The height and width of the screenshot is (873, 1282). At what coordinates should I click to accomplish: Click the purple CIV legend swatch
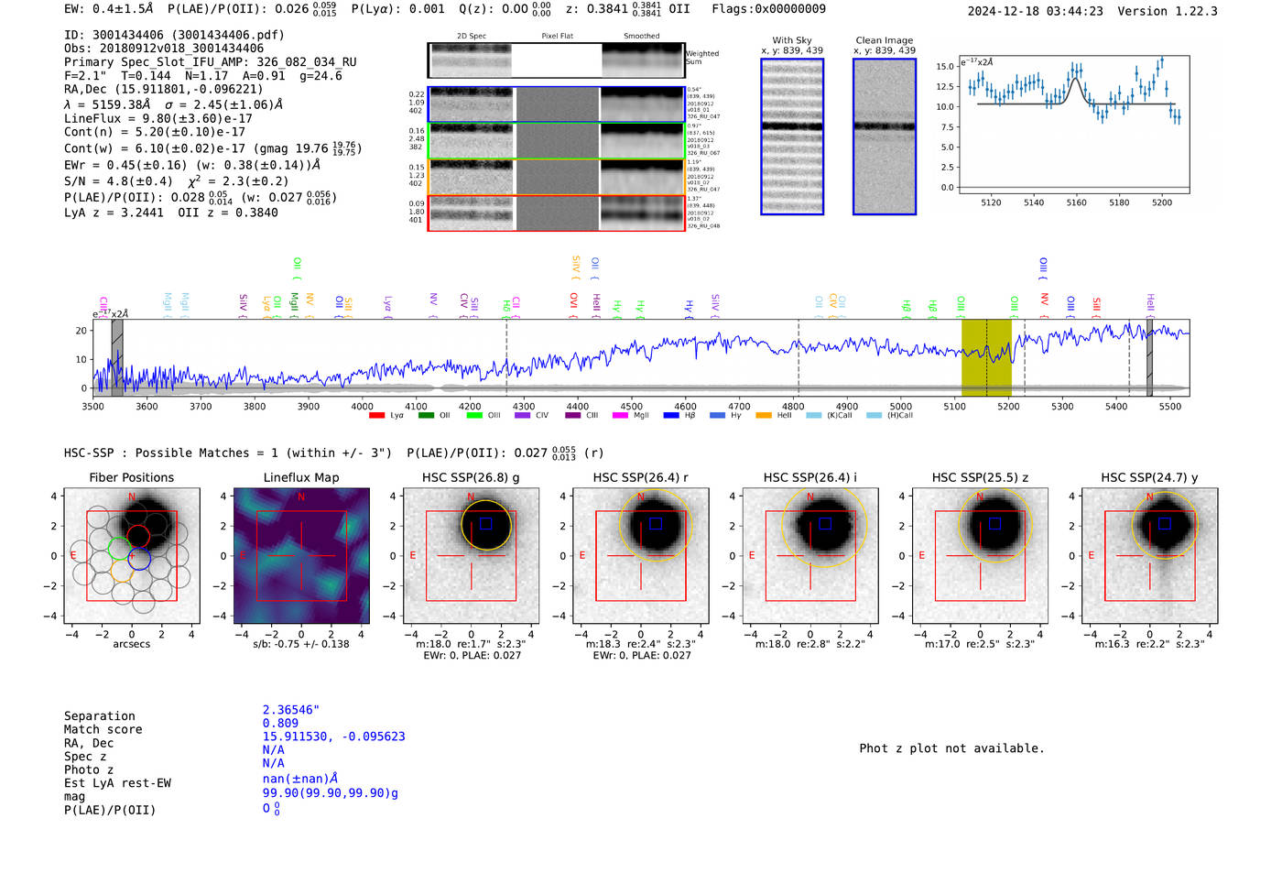coord(522,416)
